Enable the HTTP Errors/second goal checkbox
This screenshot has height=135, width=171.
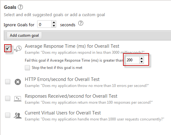click(8, 82)
